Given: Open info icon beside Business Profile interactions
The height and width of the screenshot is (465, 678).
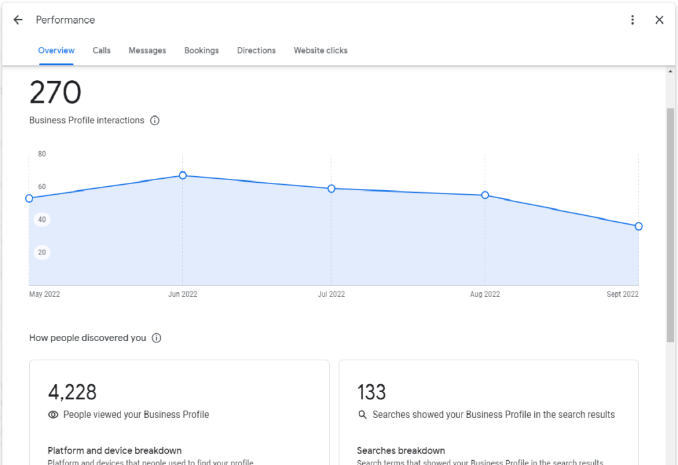Looking at the screenshot, I should coord(155,121).
